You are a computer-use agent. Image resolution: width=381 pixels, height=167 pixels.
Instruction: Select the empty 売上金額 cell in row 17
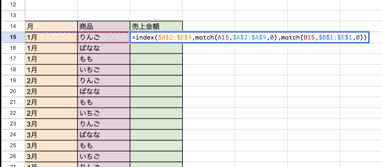pyautogui.click(x=156, y=59)
